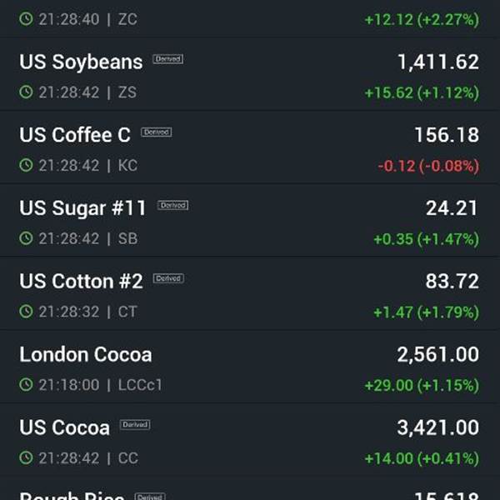Click the clock icon in US Sugar #11 row

pyautogui.click(x=26, y=238)
